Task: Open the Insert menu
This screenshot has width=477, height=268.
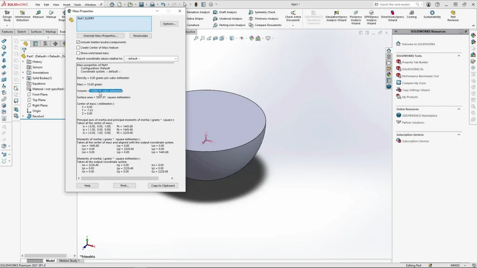Action: coord(67,5)
